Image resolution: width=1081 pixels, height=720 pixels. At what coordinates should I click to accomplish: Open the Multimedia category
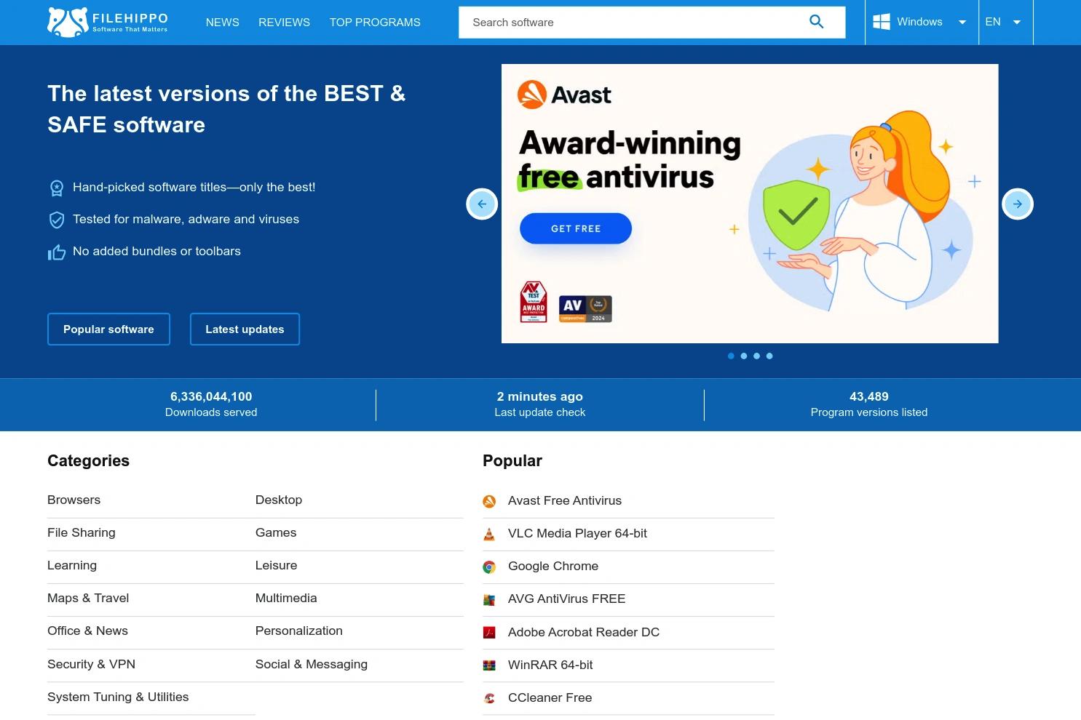(286, 599)
